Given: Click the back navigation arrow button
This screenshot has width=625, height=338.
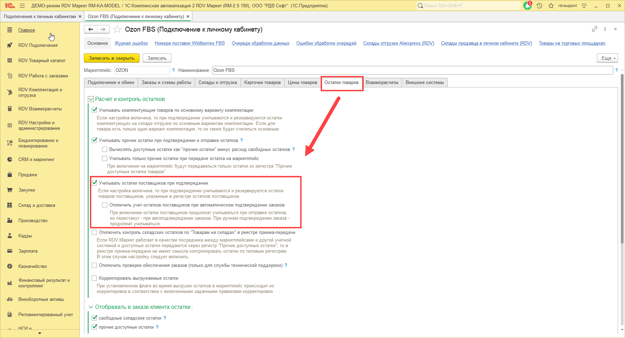Looking at the screenshot, I should (x=91, y=29).
